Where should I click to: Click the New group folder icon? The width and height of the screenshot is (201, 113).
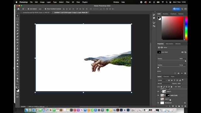179,106
